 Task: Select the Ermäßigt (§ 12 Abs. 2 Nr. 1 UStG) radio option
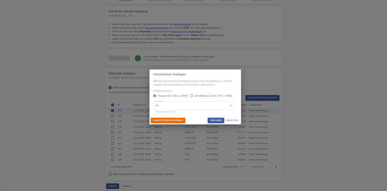pyautogui.click(x=192, y=96)
